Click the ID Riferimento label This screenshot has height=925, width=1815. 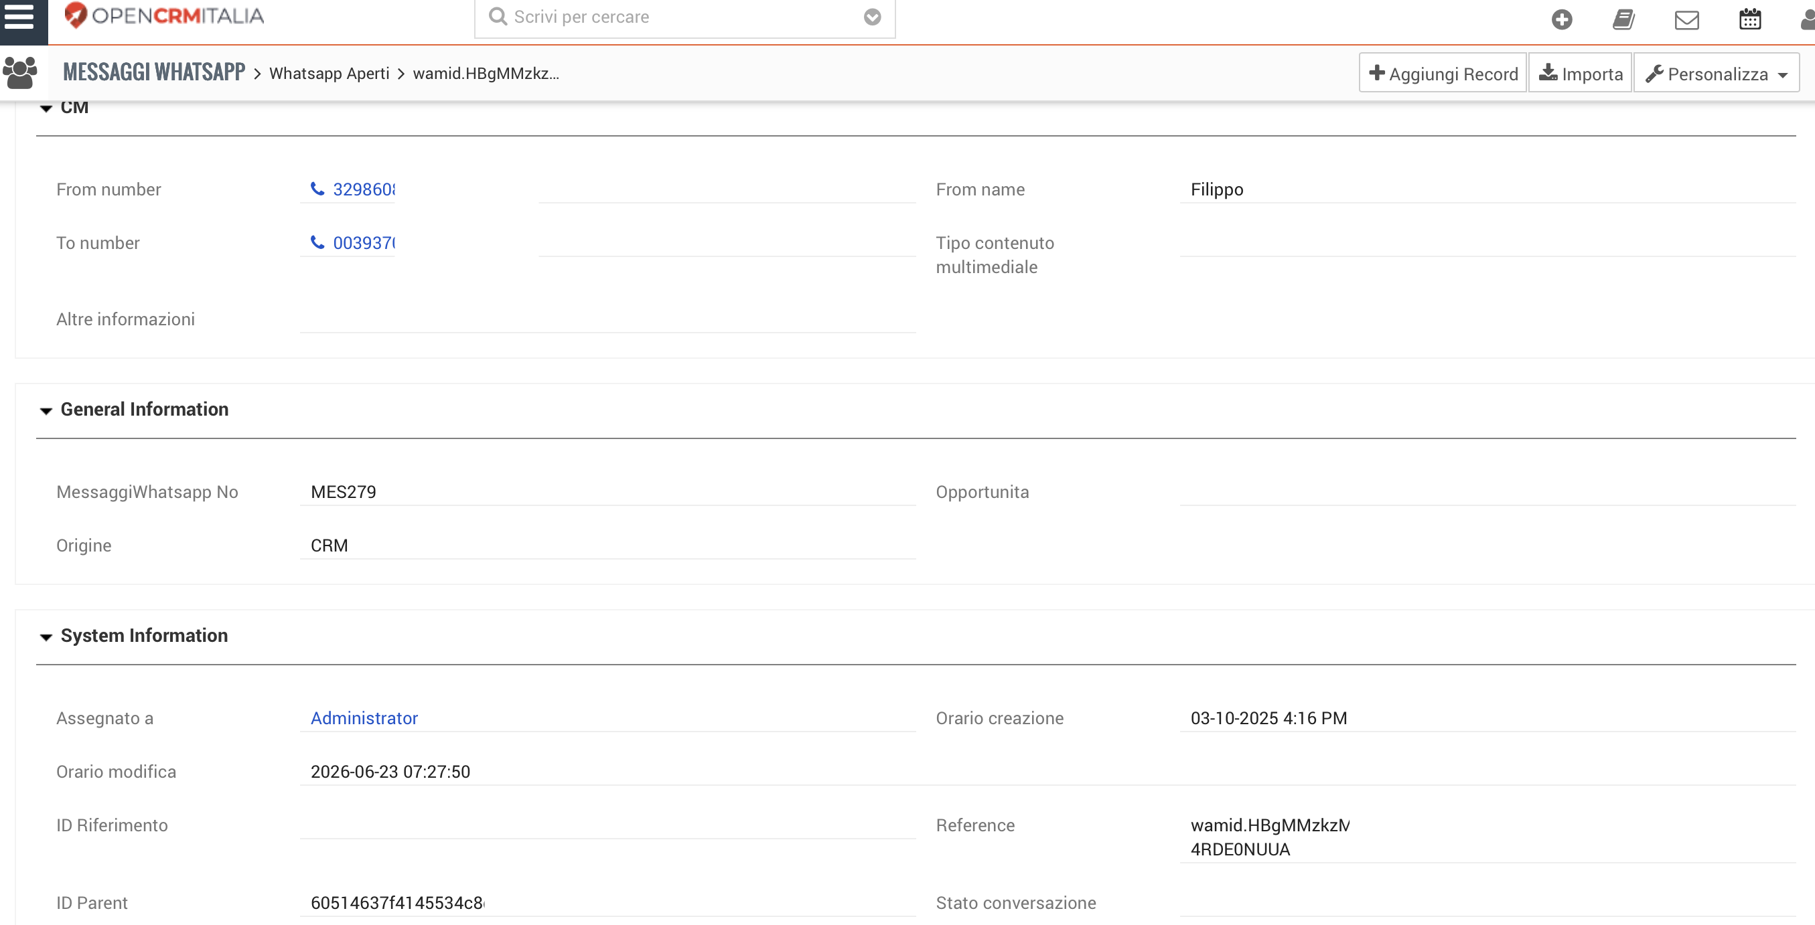coord(112,825)
